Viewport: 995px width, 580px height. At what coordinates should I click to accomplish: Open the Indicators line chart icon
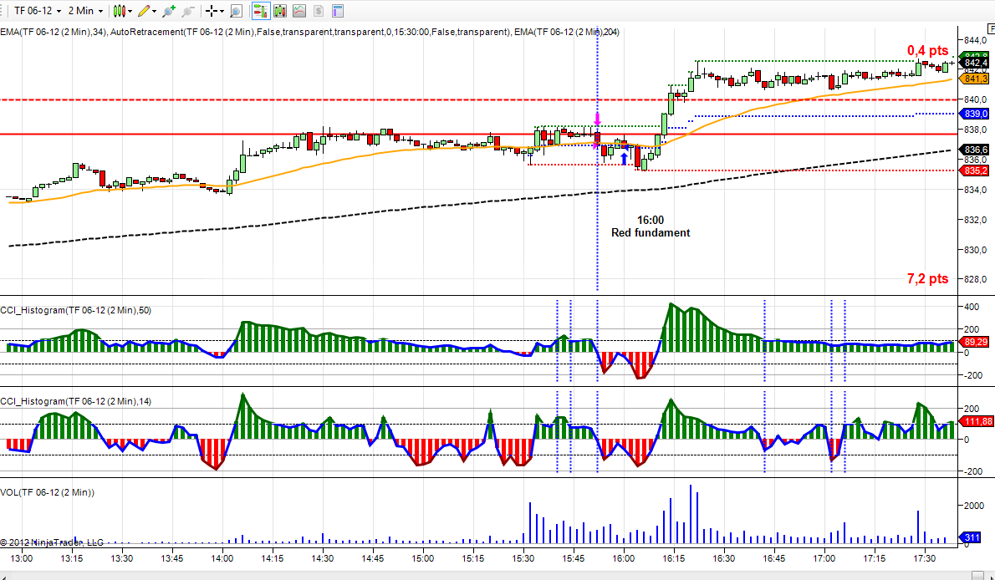click(x=298, y=11)
